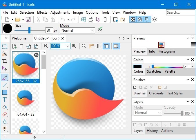Toggle the grid display button
Screen dimensions: 196x140
pos(99,46)
